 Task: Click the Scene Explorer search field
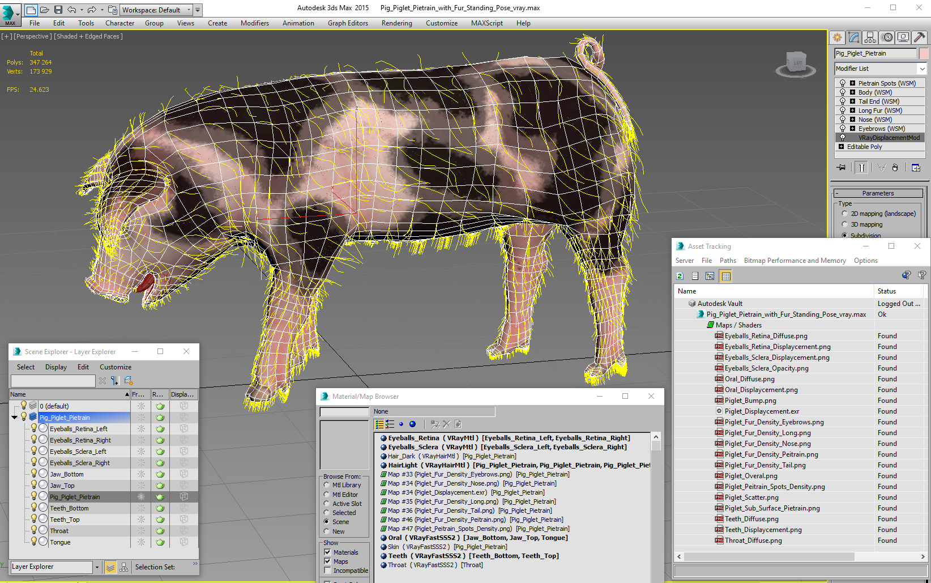click(53, 381)
